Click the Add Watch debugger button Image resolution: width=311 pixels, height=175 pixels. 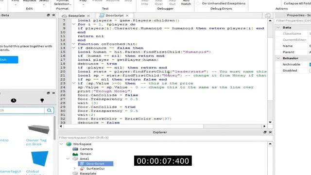click(186, 2)
